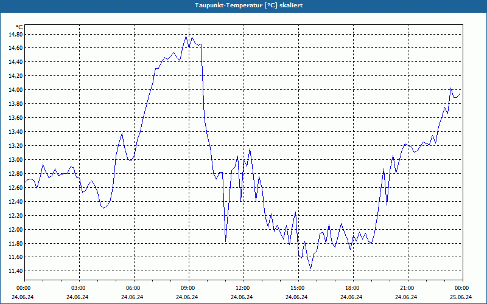Image resolution: width=487 pixels, height=304 pixels.
Task: Click the °C unit label on the y-axis
Action: (x=19, y=27)
